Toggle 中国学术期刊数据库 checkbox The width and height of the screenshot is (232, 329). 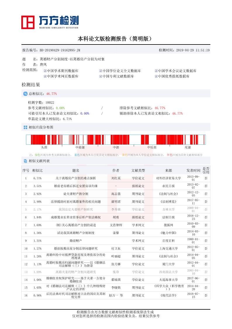point(45,71)
